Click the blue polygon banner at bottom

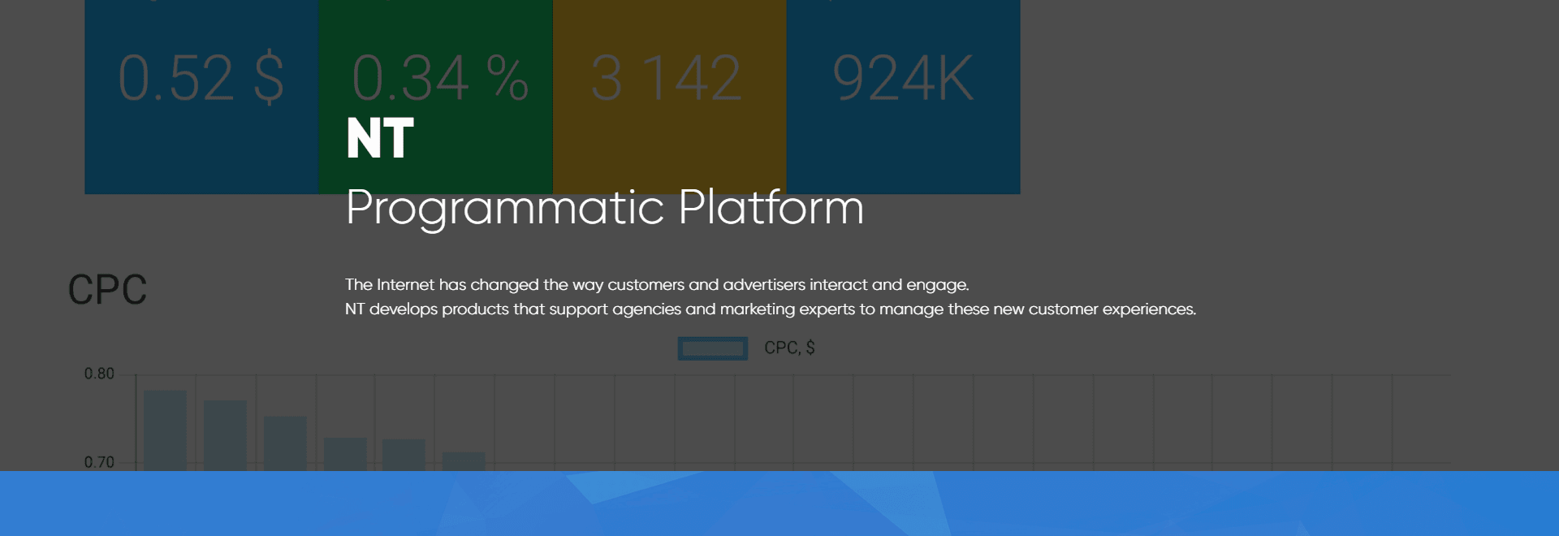pyautogui.click(x=779, y=504)
